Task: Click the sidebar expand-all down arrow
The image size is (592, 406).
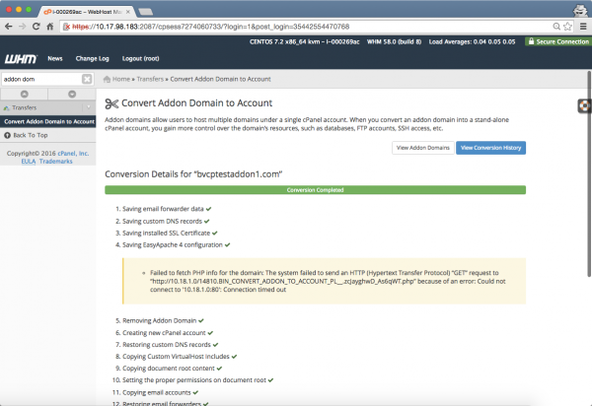Action: tap(72, 94)
